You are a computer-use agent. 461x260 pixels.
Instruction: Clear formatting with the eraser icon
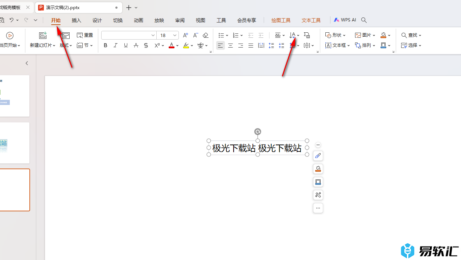[x=206, y=35]
